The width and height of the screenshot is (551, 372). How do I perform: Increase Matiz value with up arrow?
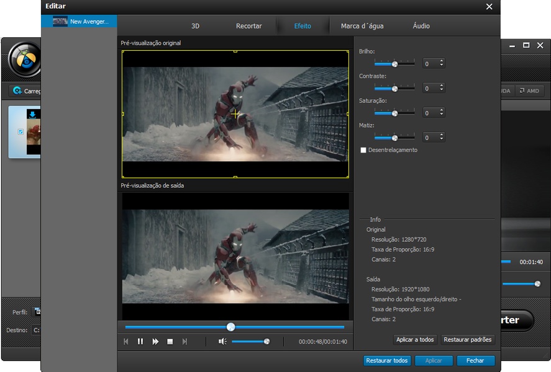[442, 135]
